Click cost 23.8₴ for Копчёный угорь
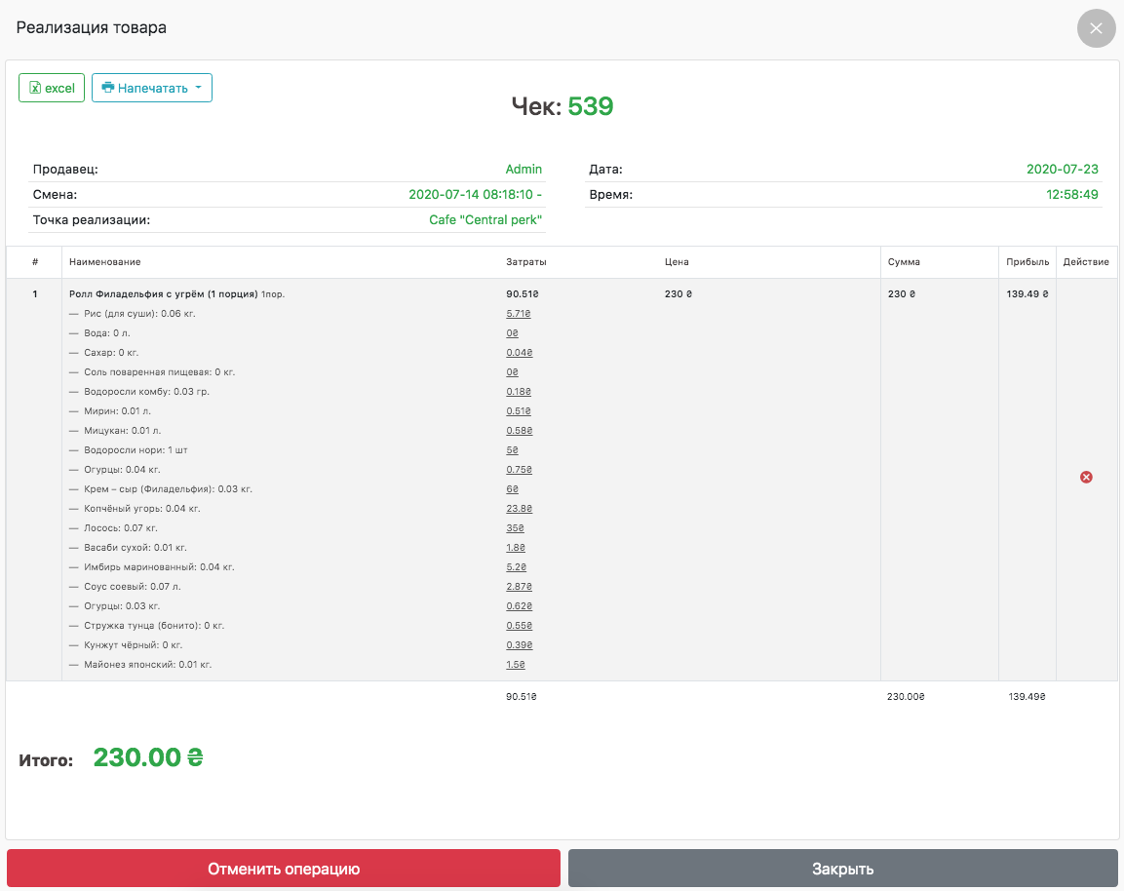This screenshot has width=1124, height=891. coord(520,509)
